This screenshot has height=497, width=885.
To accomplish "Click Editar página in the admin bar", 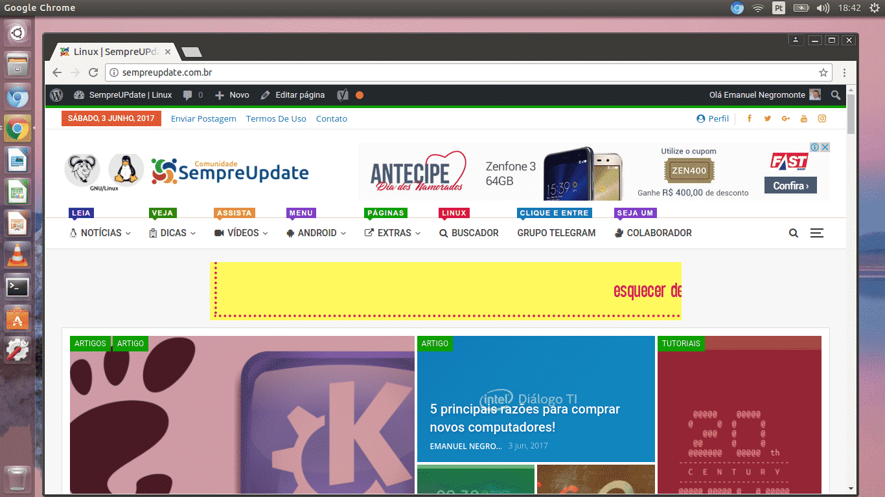I will click(x=293, y=95).
